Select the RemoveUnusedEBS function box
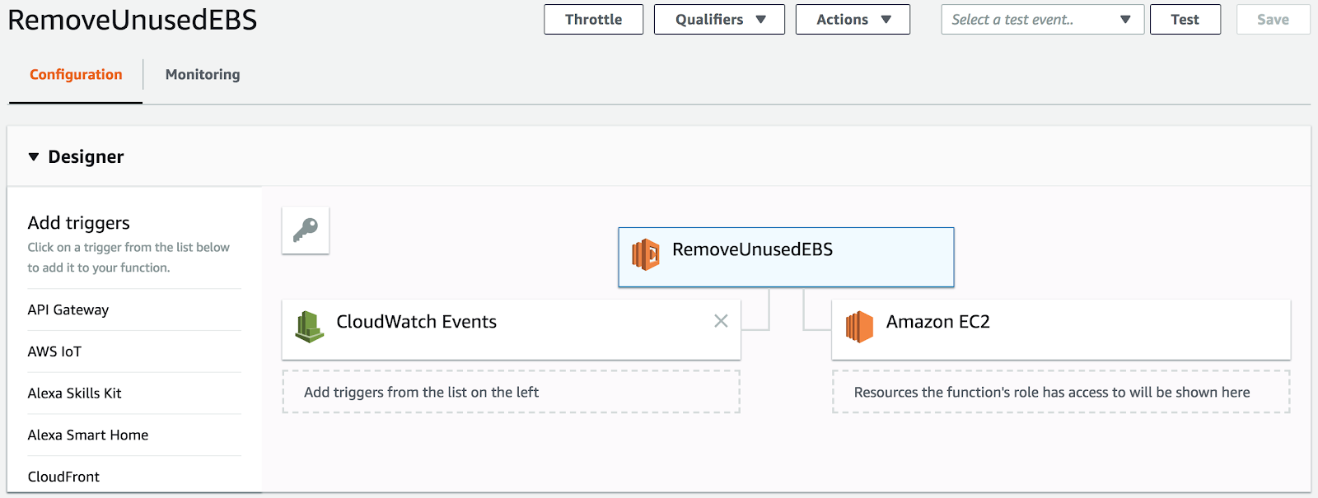 pos(786,257)
